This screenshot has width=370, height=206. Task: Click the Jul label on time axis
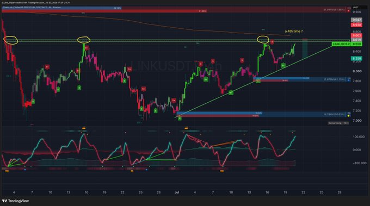coord(177,192)
